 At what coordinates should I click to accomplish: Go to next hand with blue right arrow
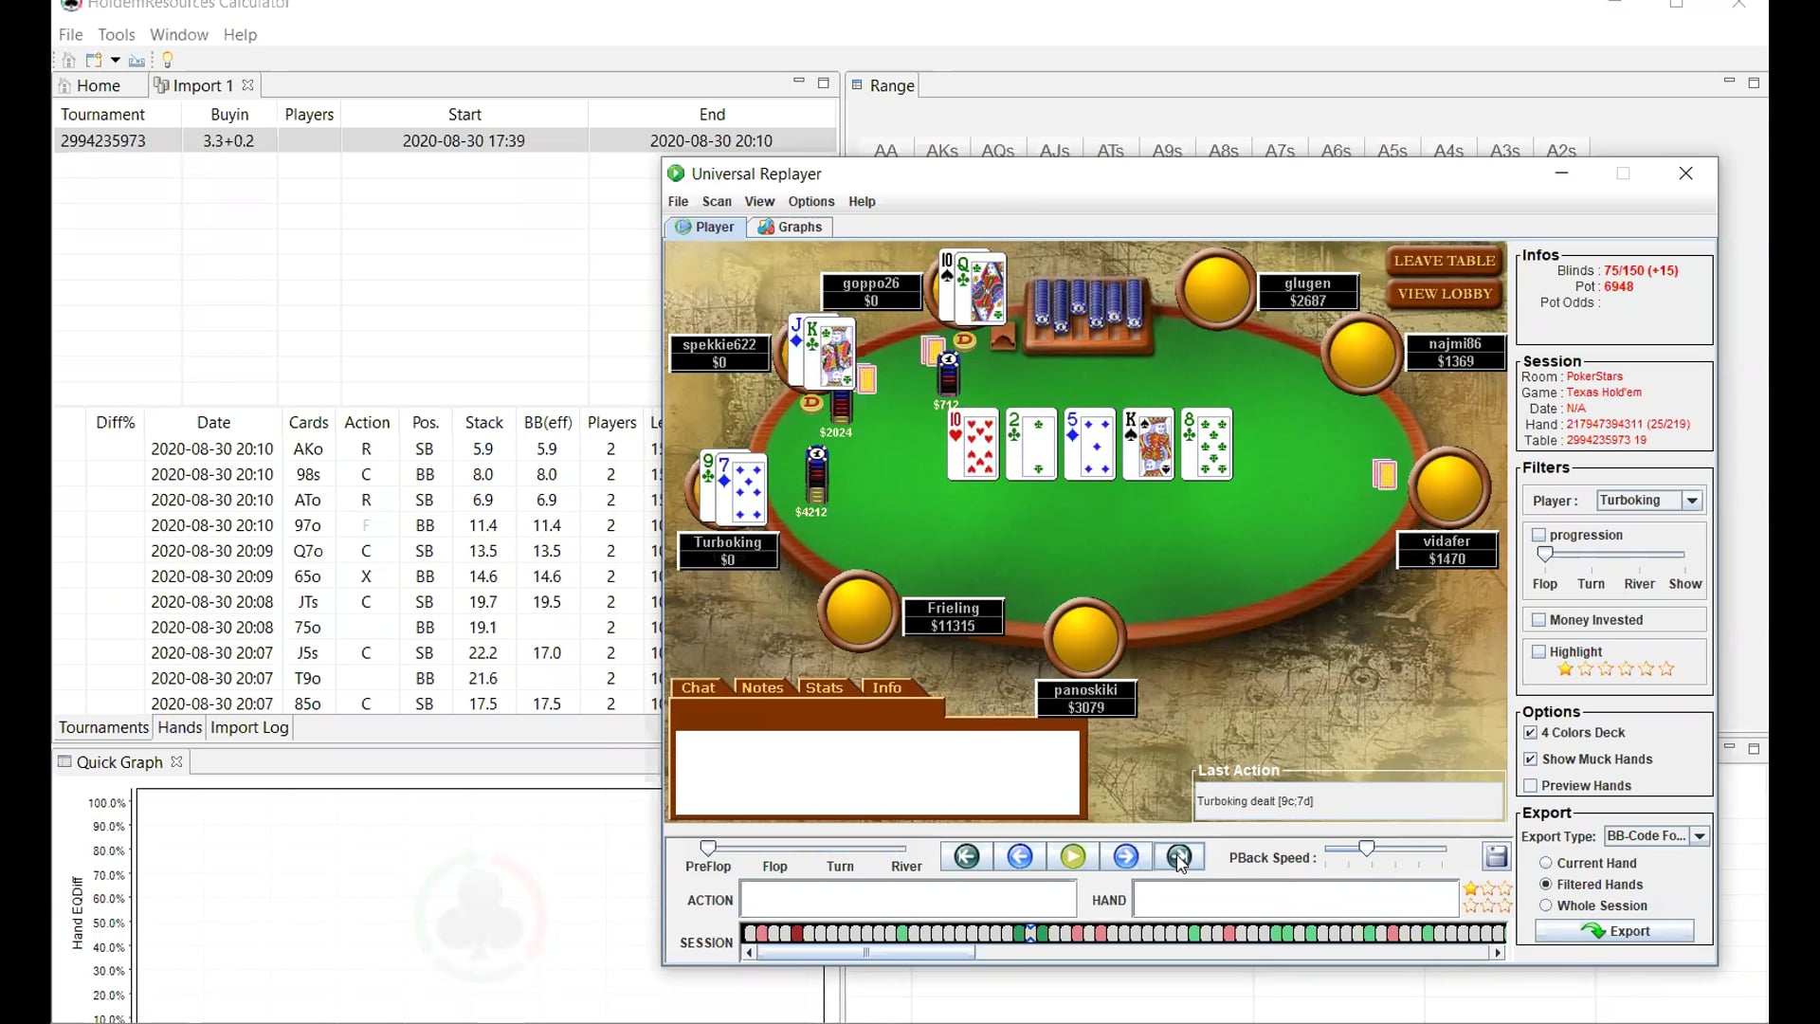(1126, 857)
